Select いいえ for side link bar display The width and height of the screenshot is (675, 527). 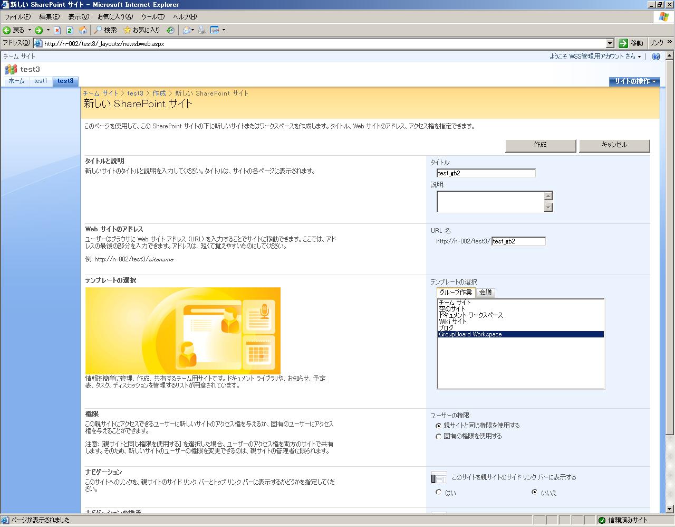(534, 492)
